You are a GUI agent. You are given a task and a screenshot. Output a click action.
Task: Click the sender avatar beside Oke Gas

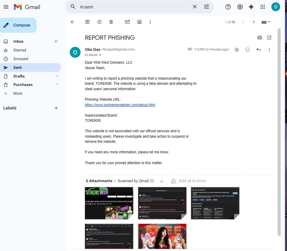(x=75, y=52)
